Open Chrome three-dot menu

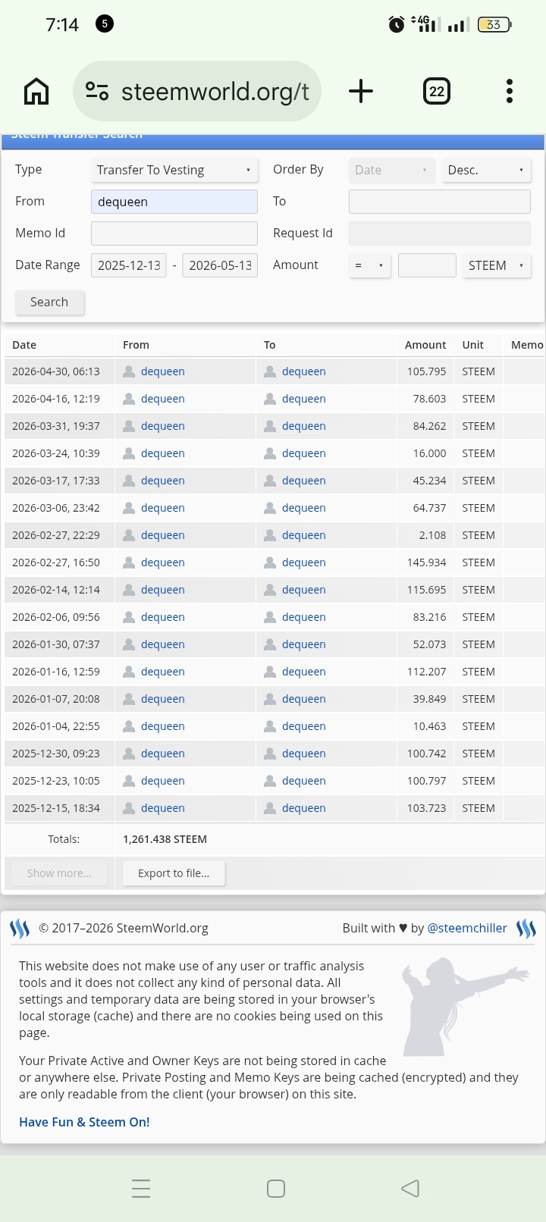[510, 91]
